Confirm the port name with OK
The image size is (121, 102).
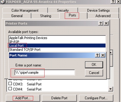coord(94,65)
